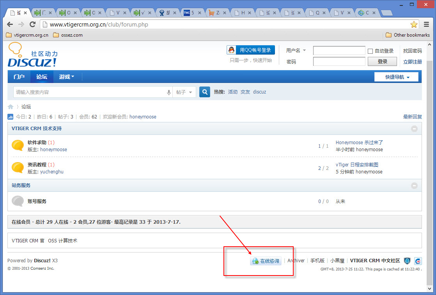This screenshot has width=436, height=295.
Task: Collapse the VTIGER CRM 技术支持 section
Action: [x=414, y=129]
